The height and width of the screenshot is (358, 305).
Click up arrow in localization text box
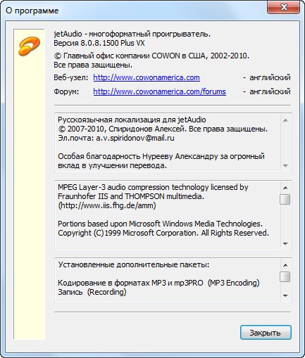pyautogui.click(x=285, y=120)
